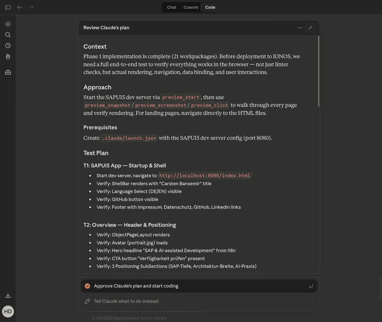Image resolution: width=382 pixels, height=322 pixels.
Task: Open the toolbox icon in sidebar
Action: click(x=8, y=72)
